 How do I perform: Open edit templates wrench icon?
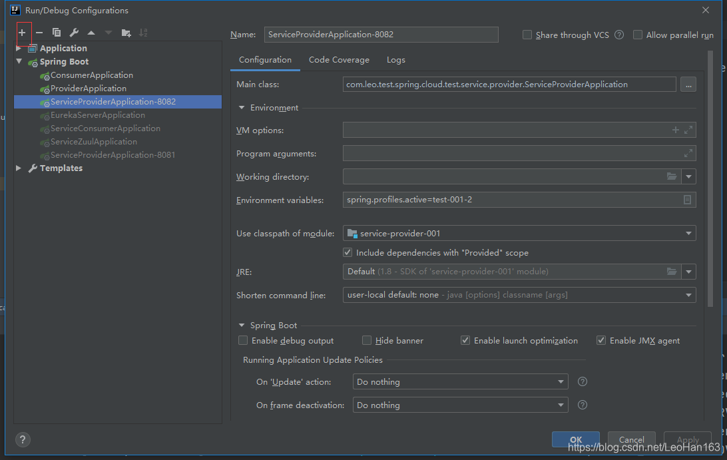[74, 33]
